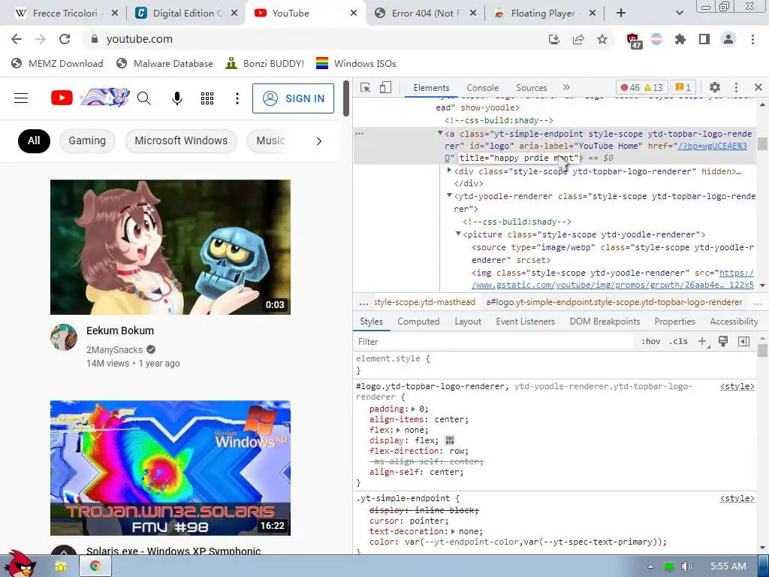769x577 pixels.
Task: Open the Bonzi BUDDY! bookmark
Action: click(265, 63)
